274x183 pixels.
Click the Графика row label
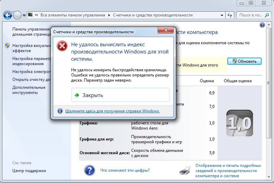89,123
